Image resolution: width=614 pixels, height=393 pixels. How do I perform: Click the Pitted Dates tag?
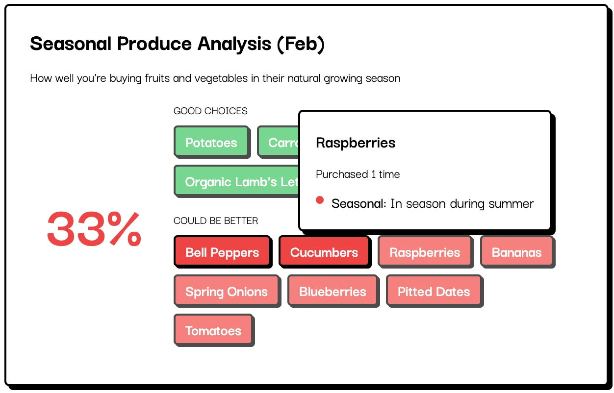coord(434,291)
